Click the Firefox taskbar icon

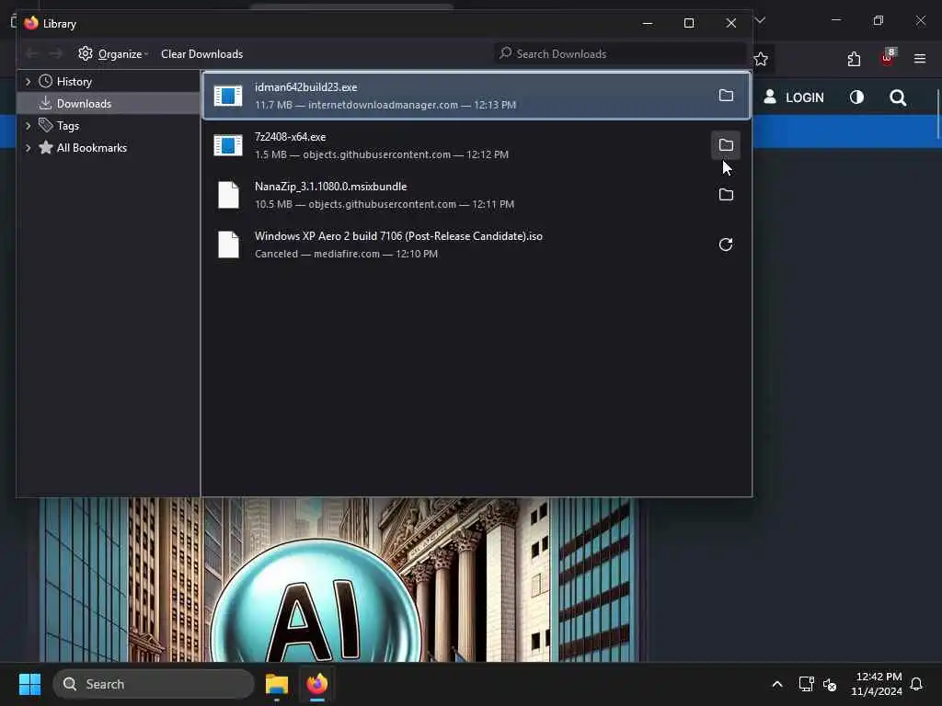click(317, 684)
